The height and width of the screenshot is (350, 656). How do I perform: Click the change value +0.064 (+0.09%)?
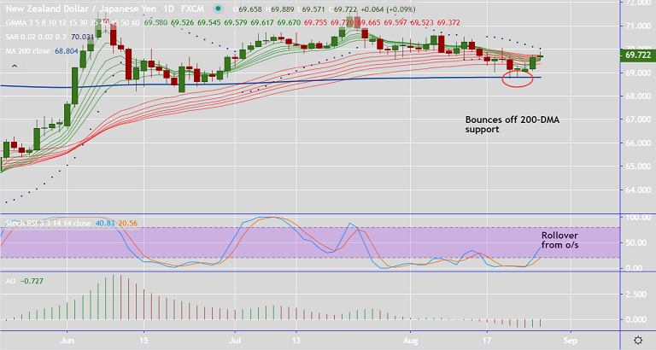pos(388,9)
